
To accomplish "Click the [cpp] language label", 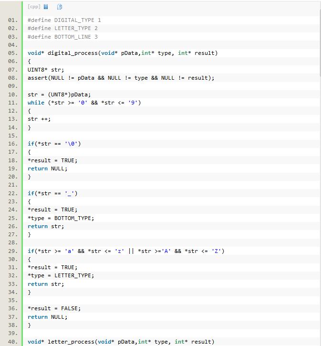I will pyautogui.click(x=34, y=7).
